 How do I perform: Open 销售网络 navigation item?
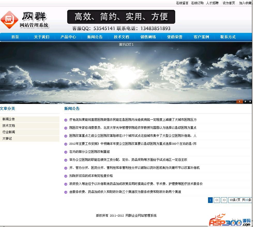[x=148, y=37]
